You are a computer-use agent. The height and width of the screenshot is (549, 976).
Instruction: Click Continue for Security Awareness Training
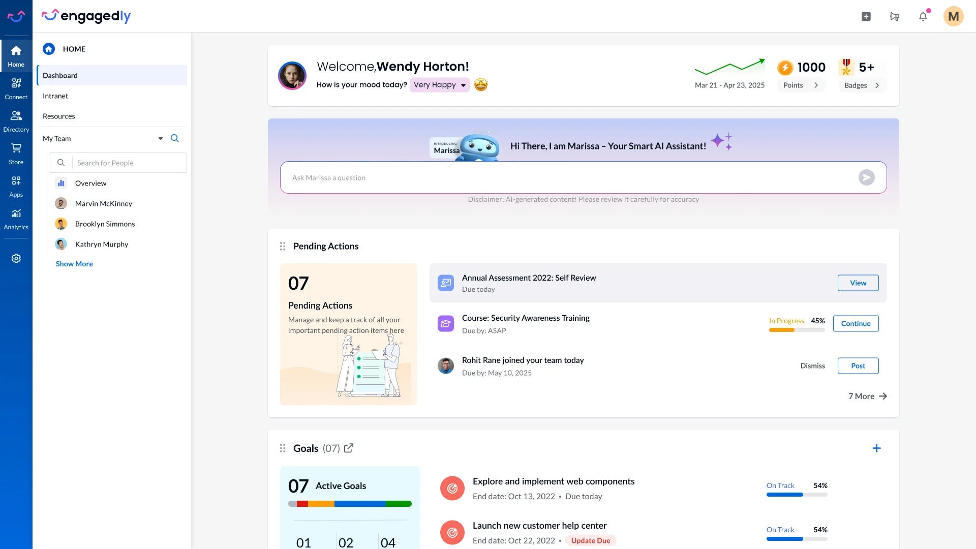point(856,323)
